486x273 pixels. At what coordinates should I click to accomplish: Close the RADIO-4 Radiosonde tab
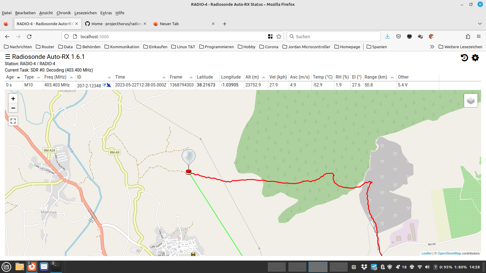[x=77, y=24]
